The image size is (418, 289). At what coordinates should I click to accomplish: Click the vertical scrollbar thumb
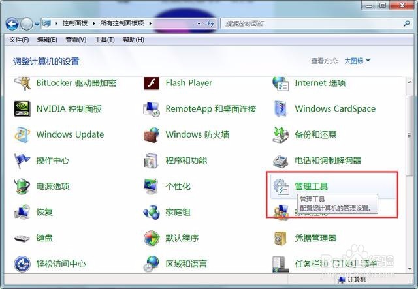410,135
